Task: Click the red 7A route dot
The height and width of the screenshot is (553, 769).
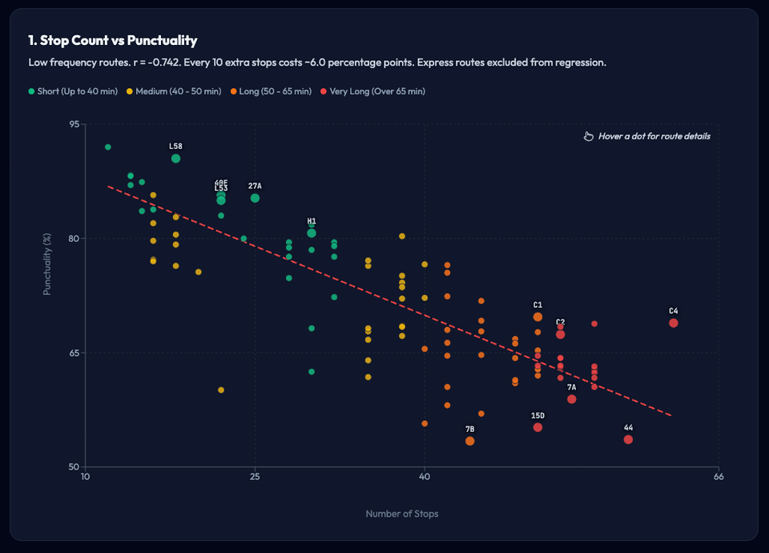Action: [x=571, y=399]
